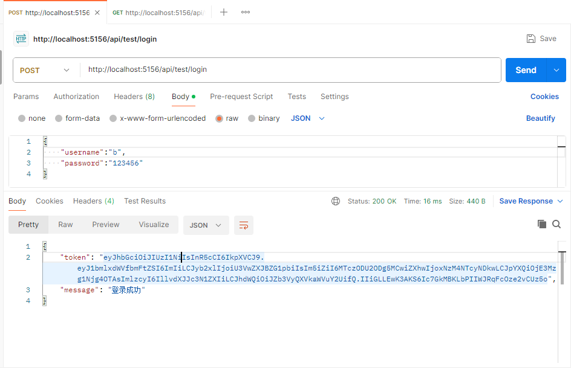Search response with the magnifier icon
The width and height of the screenshot is (571, 372).
click(x=556, y=224)
